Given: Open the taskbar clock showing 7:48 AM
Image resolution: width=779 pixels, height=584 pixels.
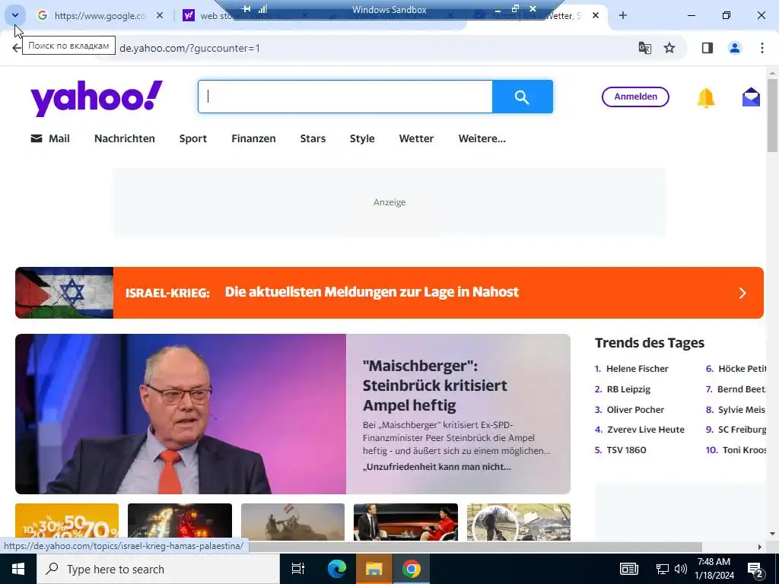Looking at the screenshot, I should (714, 569).
